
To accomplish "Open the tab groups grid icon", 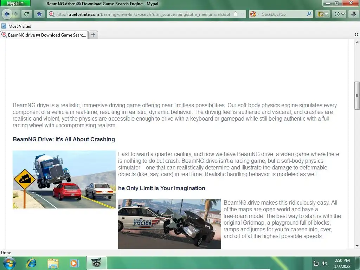I will [x=356, y=35].
